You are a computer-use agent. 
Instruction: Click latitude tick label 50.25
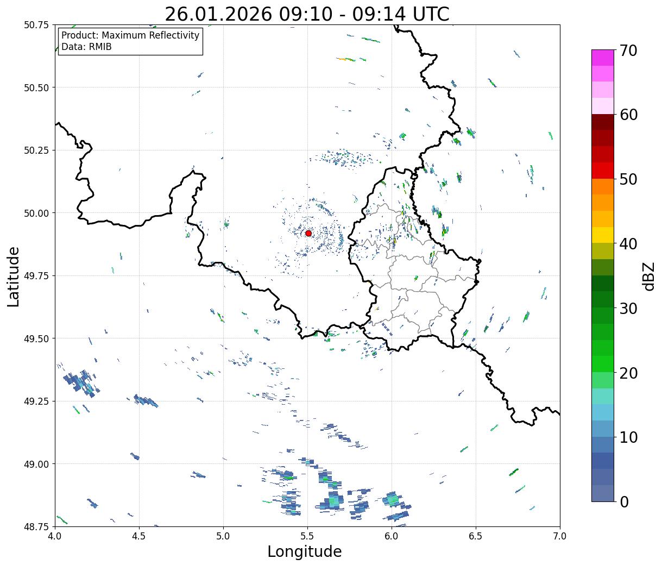tap(36, 150)
